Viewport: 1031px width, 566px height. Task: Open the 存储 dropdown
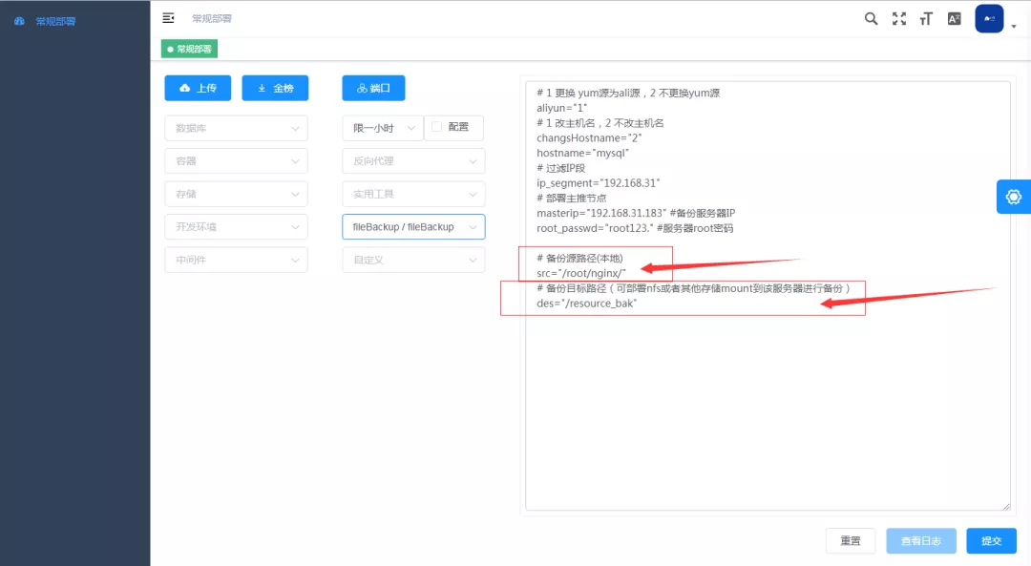pyautogui.click(x=236, y=194)
